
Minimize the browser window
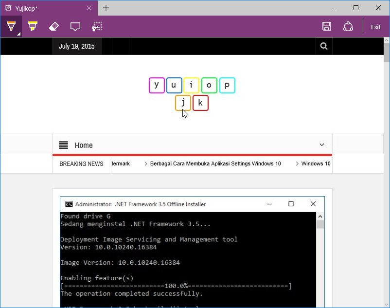334,8
